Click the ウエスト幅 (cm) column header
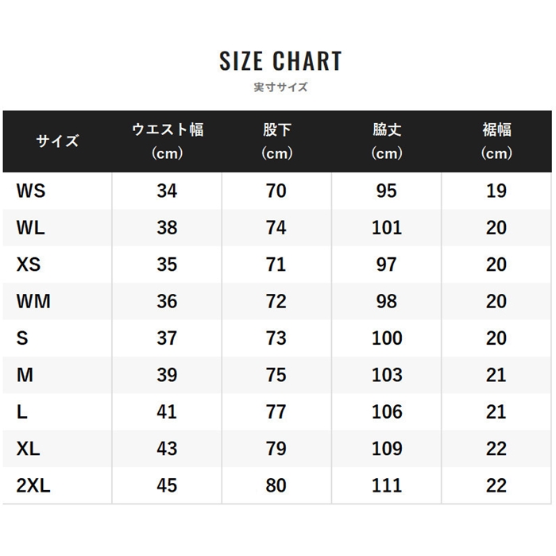Screen dimensions: 556x556 point(168,141)
